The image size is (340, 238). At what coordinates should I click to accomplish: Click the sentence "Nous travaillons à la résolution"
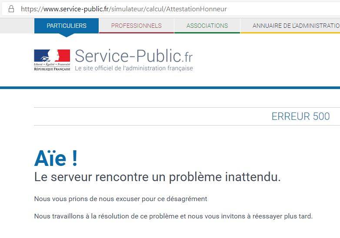pyautogui.click(x=82, y=216)
